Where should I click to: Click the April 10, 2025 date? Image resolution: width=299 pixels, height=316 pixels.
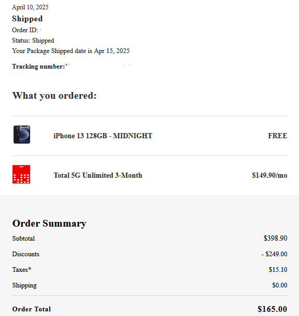30,7
